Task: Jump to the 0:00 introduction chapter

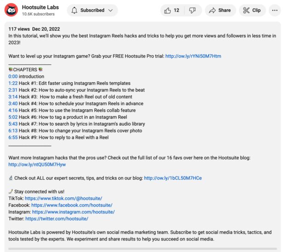Action: [13, 76]
